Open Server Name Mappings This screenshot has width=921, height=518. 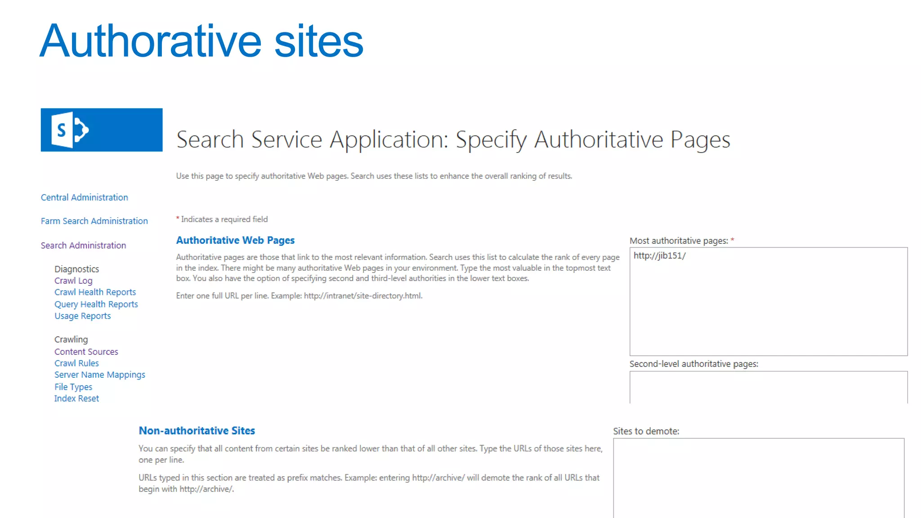tap(99, 375)
